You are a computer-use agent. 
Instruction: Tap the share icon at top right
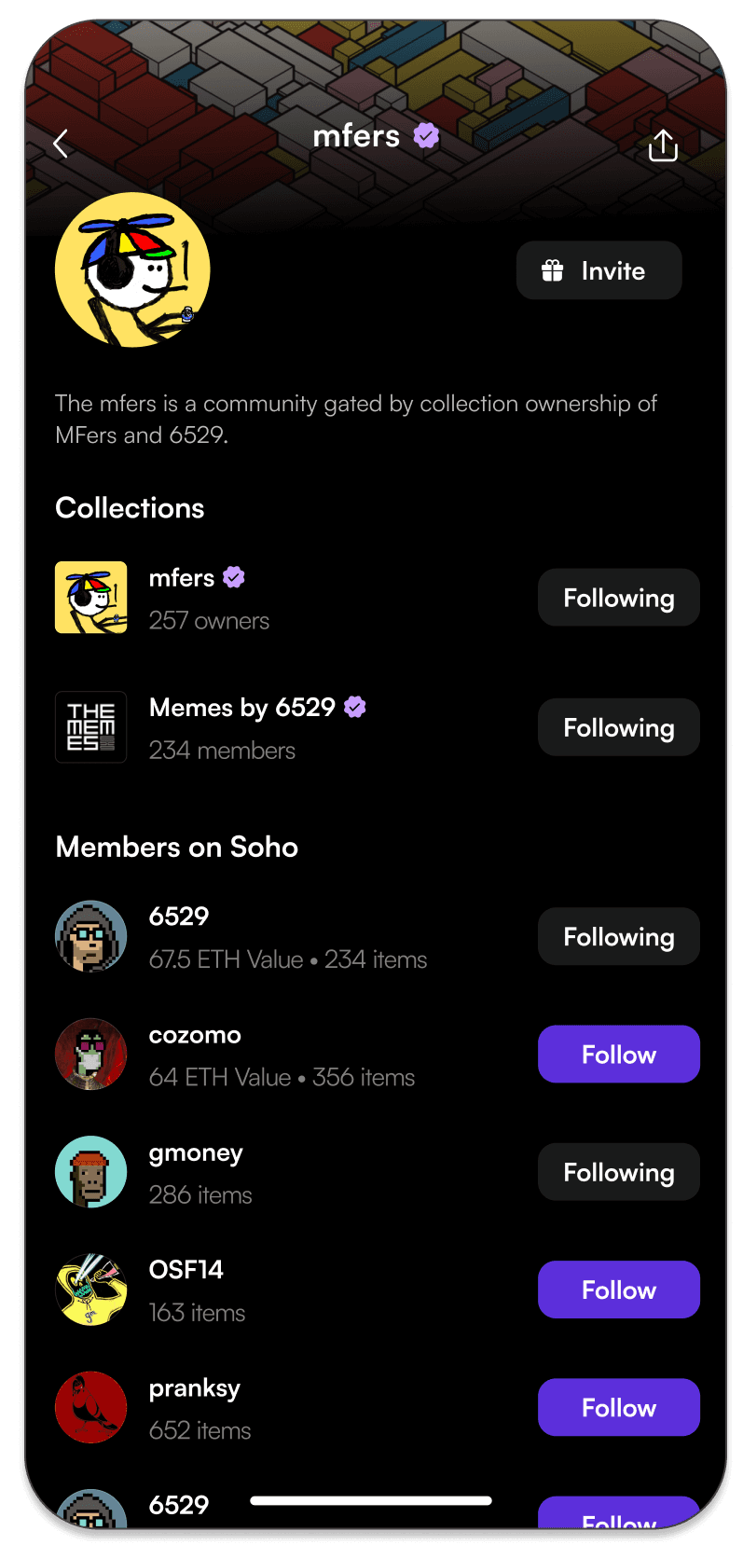pos(663,145)
